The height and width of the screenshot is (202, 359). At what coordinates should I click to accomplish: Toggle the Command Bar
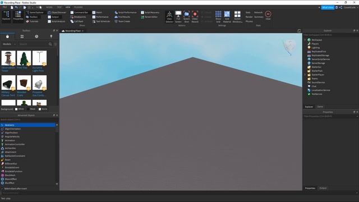pos(79,12)
